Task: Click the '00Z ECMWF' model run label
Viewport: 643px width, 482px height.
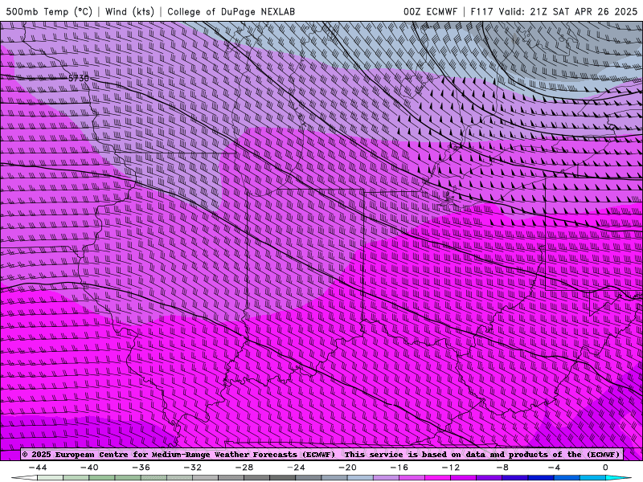Action: 430,11
